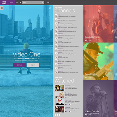Open the hamburger menu in dark header

48,2
